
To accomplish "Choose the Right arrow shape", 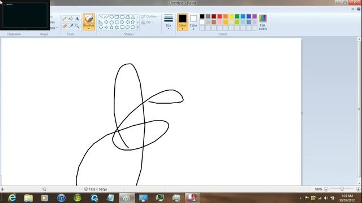I will [x=122, y=23].
